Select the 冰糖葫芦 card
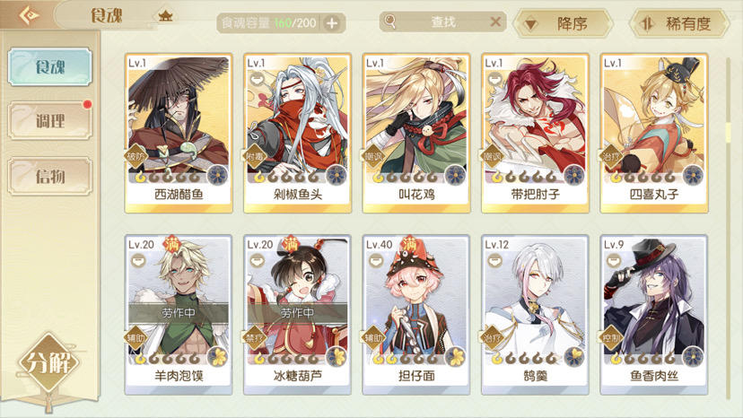Screen dimensions: 743x418 click(x=298, y=315)
